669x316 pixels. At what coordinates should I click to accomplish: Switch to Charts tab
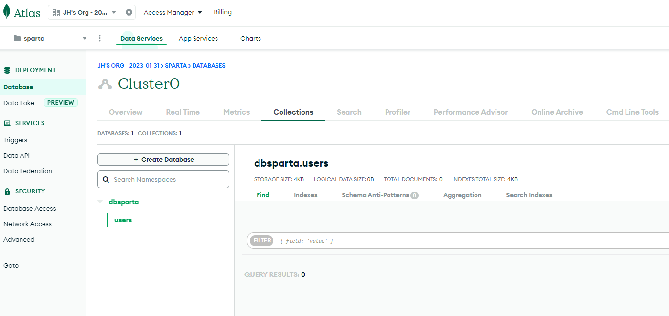coord(251,38)
